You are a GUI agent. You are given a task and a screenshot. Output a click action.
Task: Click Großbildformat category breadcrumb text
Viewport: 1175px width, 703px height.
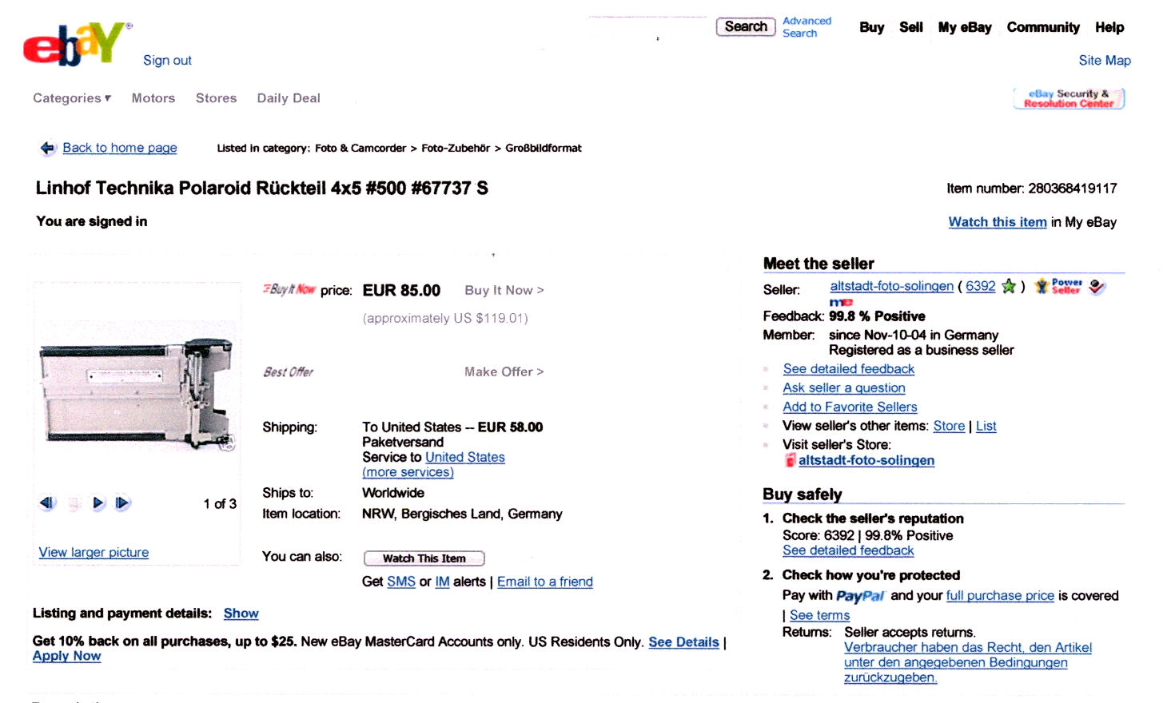pos(544,149)
